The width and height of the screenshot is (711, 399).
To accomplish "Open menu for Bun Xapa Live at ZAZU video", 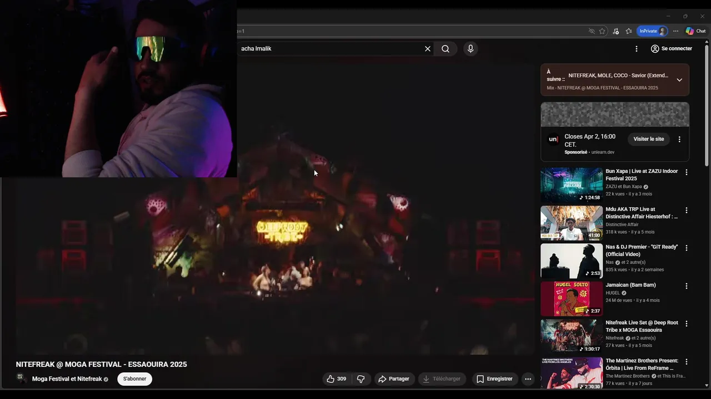I will 687,172.
